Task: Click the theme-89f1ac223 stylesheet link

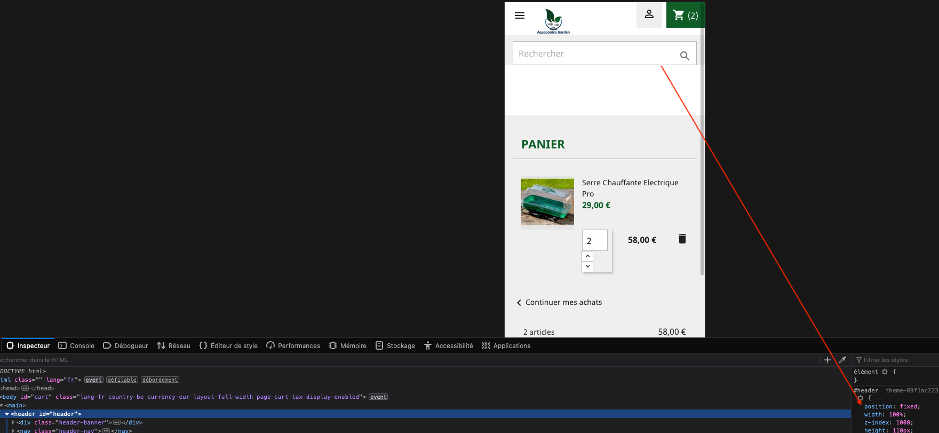Action: [x=912, y=390]
